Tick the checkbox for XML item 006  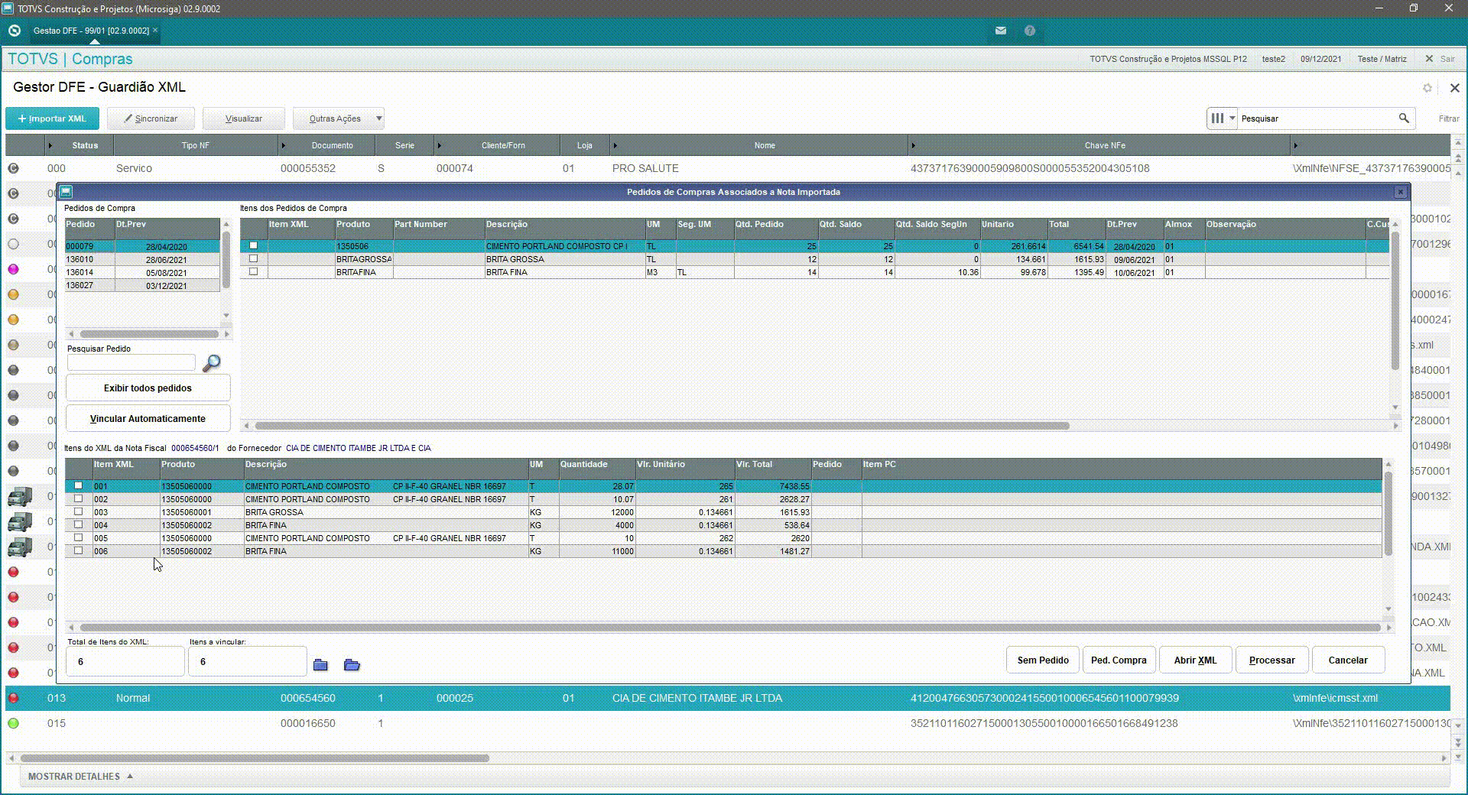[78, 551]
